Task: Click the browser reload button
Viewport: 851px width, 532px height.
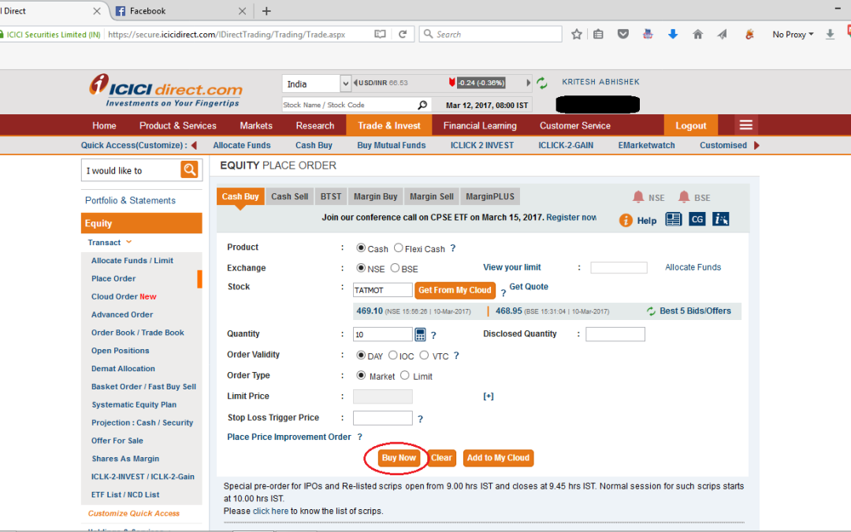Action: [x=402, y=34]
